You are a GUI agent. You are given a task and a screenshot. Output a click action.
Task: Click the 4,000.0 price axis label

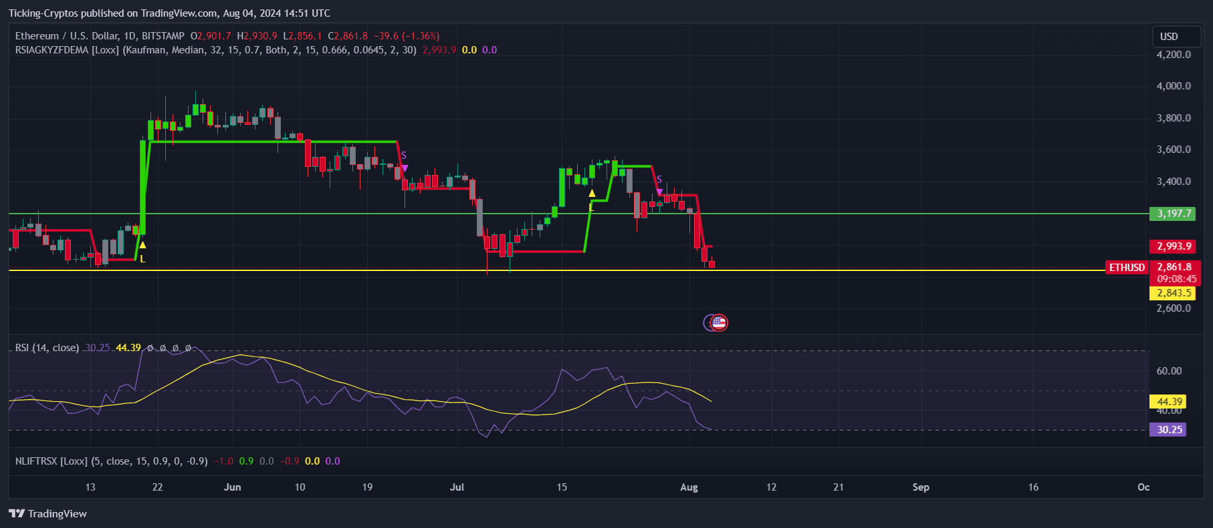click(1174, 86)
